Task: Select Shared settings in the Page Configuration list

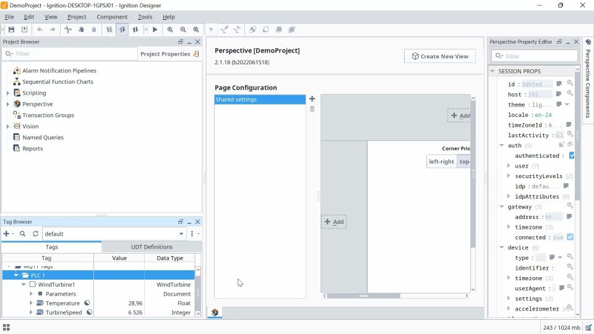Action: click(260, 99)
